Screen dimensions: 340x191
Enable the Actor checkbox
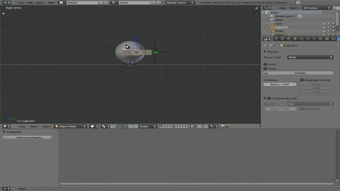(x=266, y=64)
